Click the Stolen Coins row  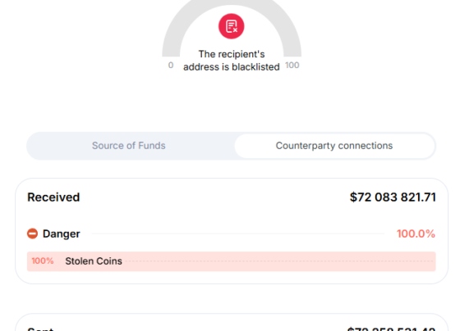[x=231, y=261]
